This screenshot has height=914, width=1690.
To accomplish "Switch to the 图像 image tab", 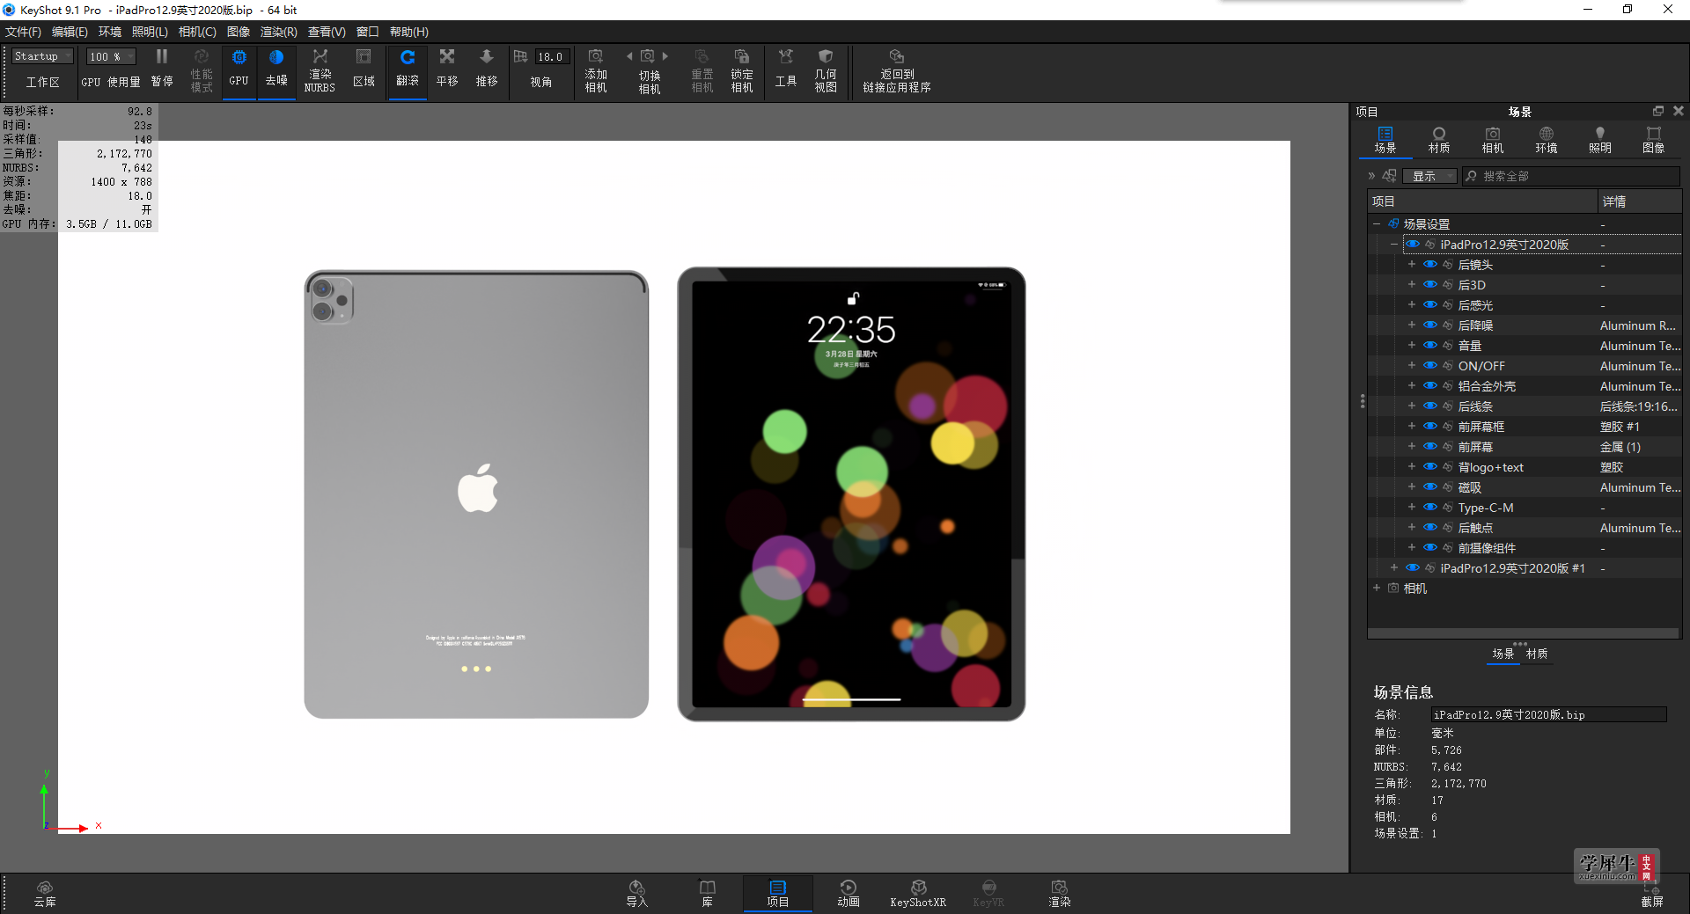I will tap(1654, 141).
